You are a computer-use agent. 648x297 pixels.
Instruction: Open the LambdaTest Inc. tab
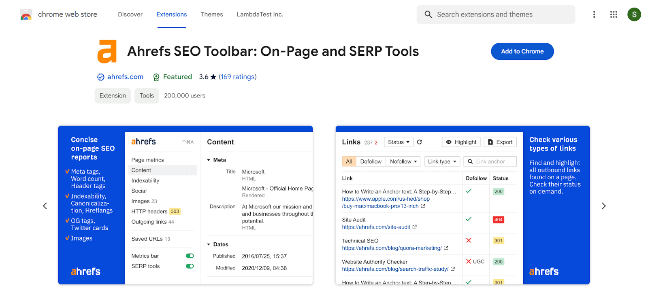(260, 15)
